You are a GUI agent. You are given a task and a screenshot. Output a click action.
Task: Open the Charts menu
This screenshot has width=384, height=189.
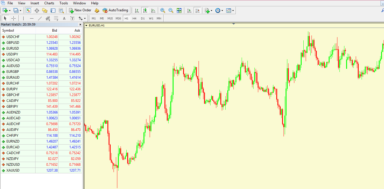[49, 3]
